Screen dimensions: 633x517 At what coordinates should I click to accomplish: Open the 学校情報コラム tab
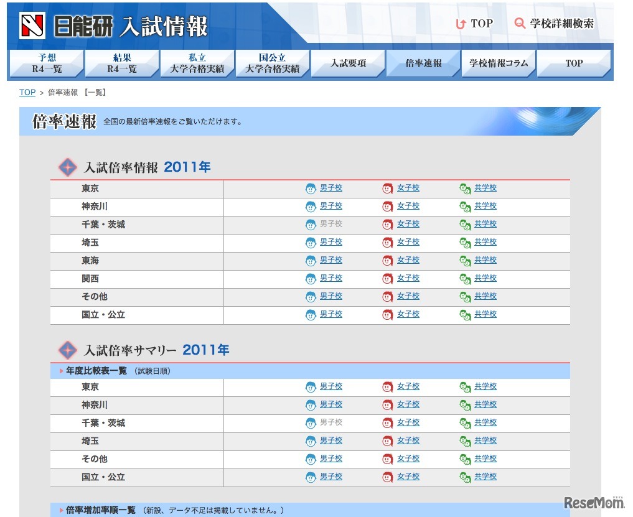pos(498,63)
